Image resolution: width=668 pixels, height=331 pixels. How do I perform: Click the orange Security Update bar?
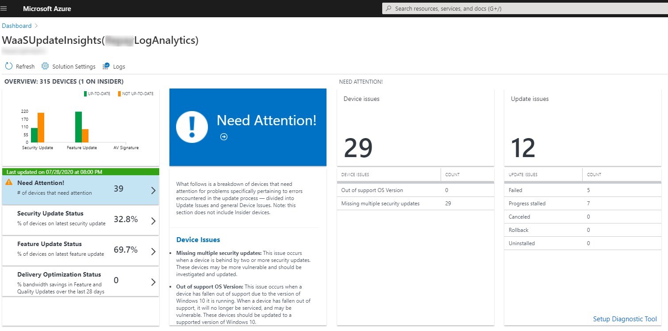(41, 127)
